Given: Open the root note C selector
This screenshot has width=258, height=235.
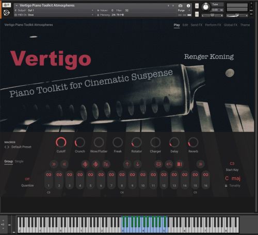Looking at the screenshot, I should pyautogui.click(x=227, y=178).
